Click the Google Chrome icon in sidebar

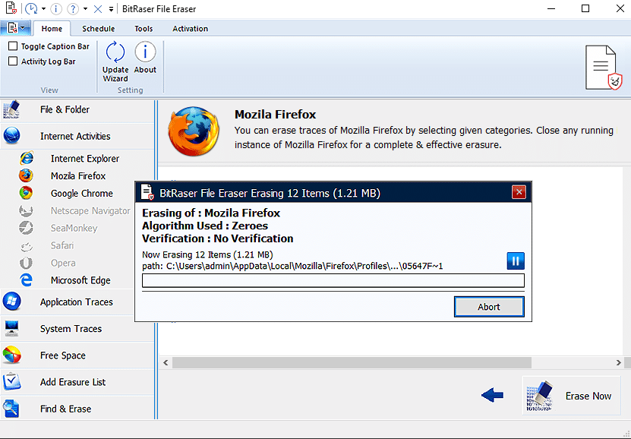tap(26, 193)
